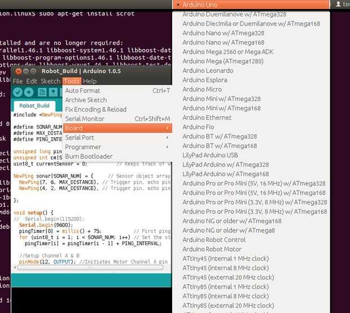Switch to the Robot_Build tab
The height and width of the screenshot is (313, 350).
tap(34, 106)
